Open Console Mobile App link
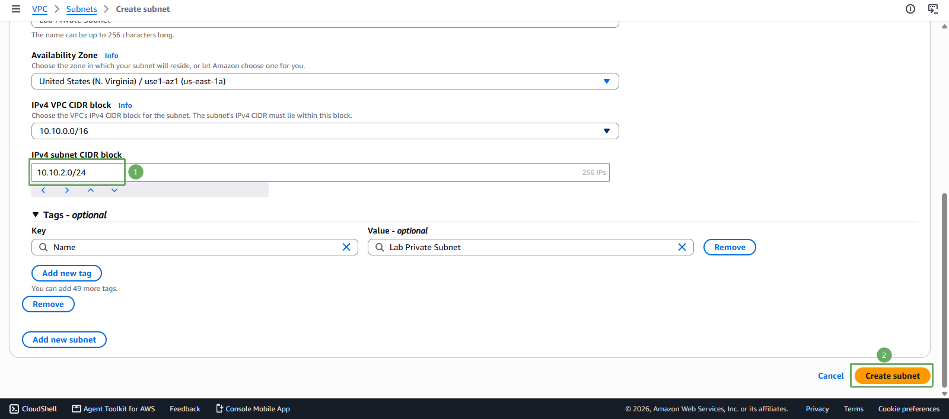 (x=253, y=409)
